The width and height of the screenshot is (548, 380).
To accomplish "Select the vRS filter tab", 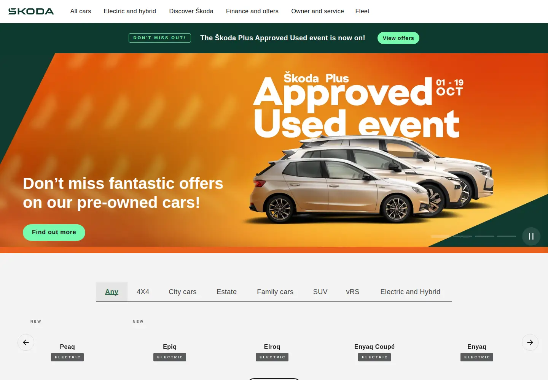I will pos(352,292).
